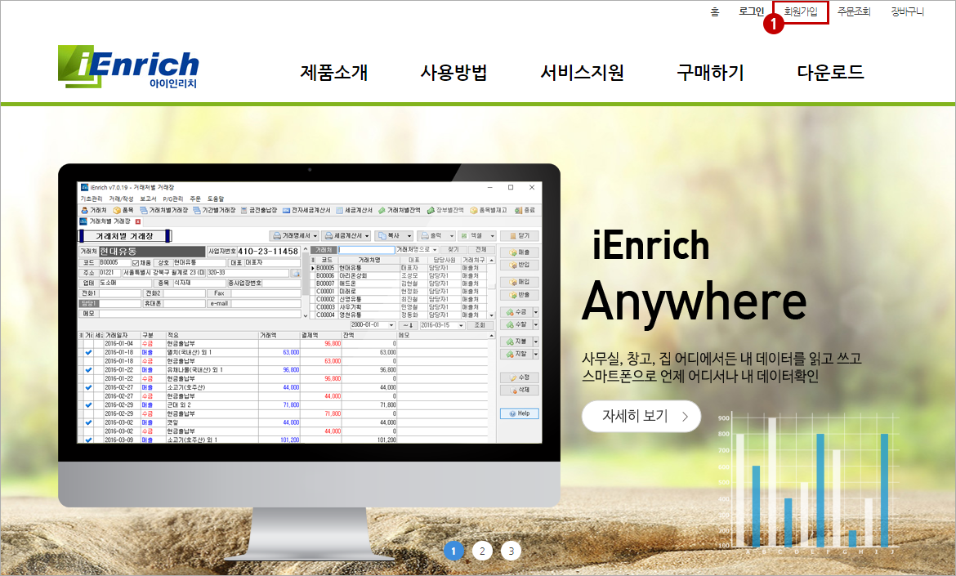Click 주문조회 link at top
Image resolution: width=956 pixels, height=576 pixels.
[854, 11]
